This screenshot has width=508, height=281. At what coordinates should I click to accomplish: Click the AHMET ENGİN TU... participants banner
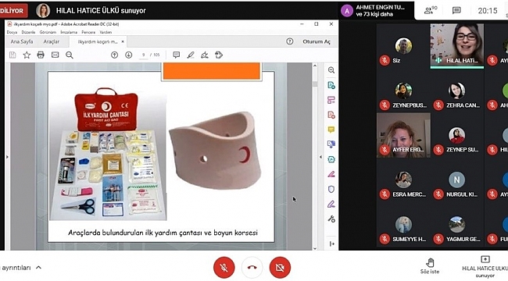point(377,11)
